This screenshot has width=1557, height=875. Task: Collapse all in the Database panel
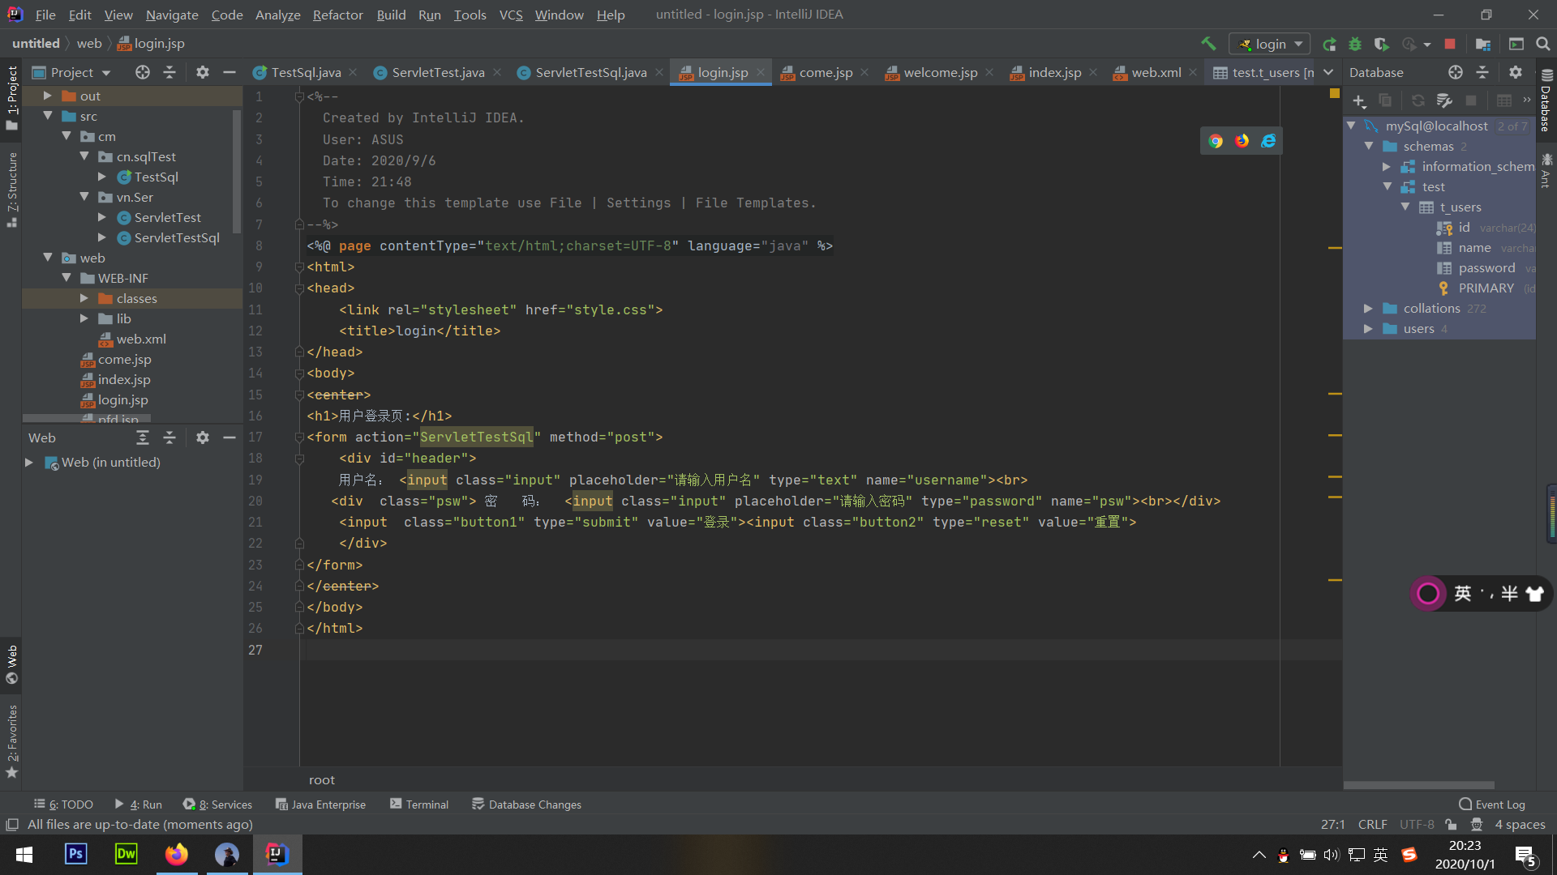1482,72
